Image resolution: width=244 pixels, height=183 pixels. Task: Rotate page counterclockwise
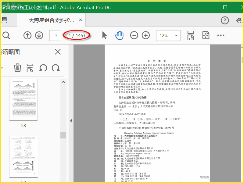coord(43,68)
